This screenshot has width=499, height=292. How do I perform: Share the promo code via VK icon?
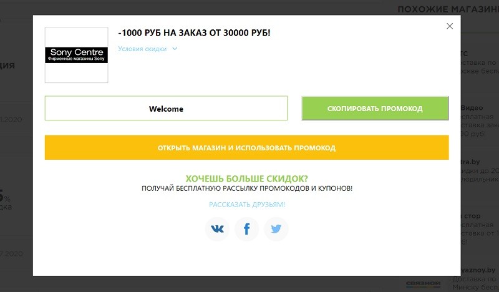[x=217, y=229]
